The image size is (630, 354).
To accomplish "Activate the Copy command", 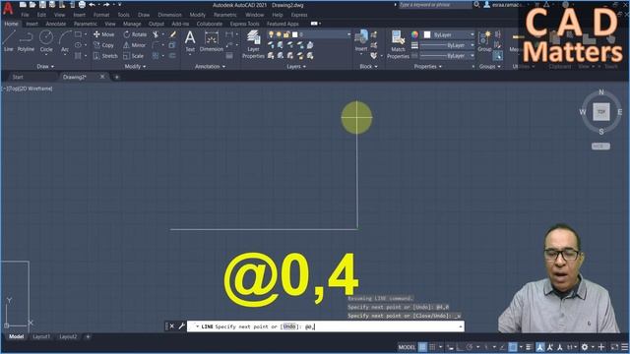I will pyautogui.click(x=104, y=45).
